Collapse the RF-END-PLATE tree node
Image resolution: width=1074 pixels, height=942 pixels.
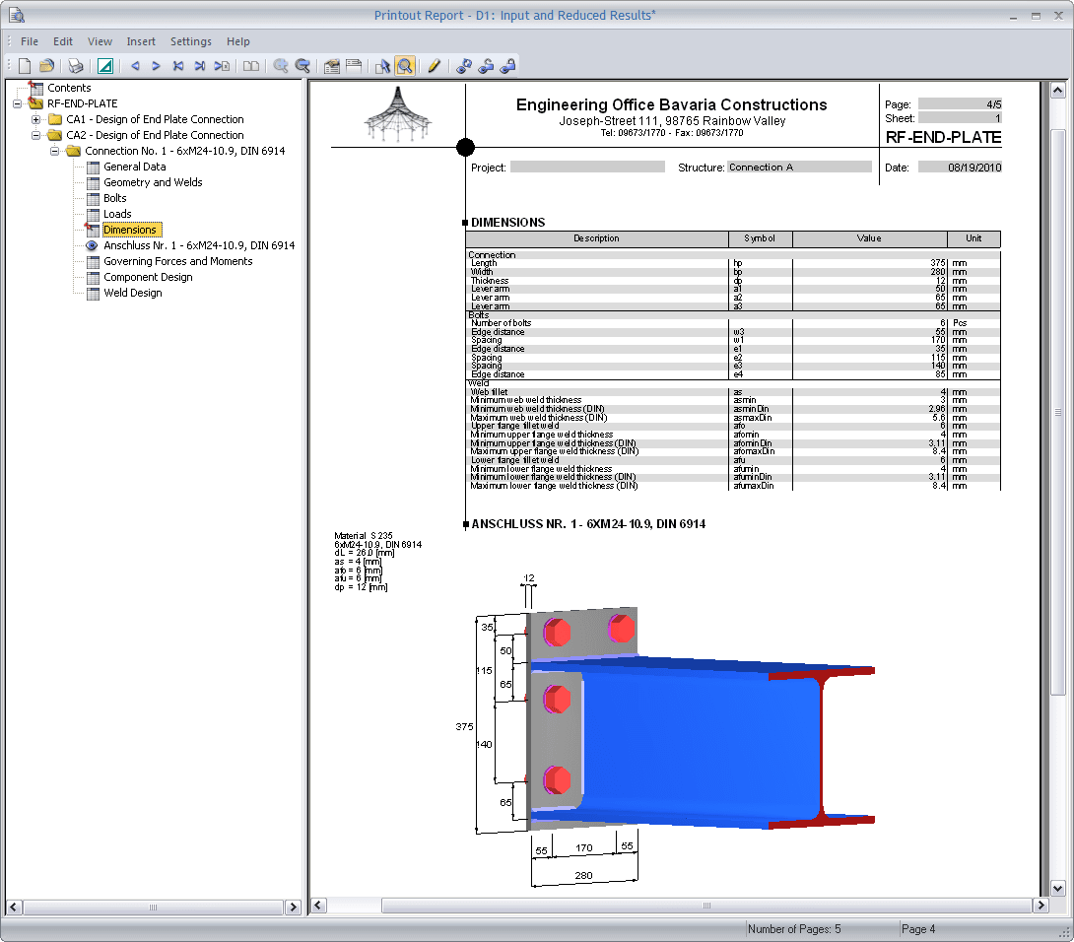click(x=17, y=104)
